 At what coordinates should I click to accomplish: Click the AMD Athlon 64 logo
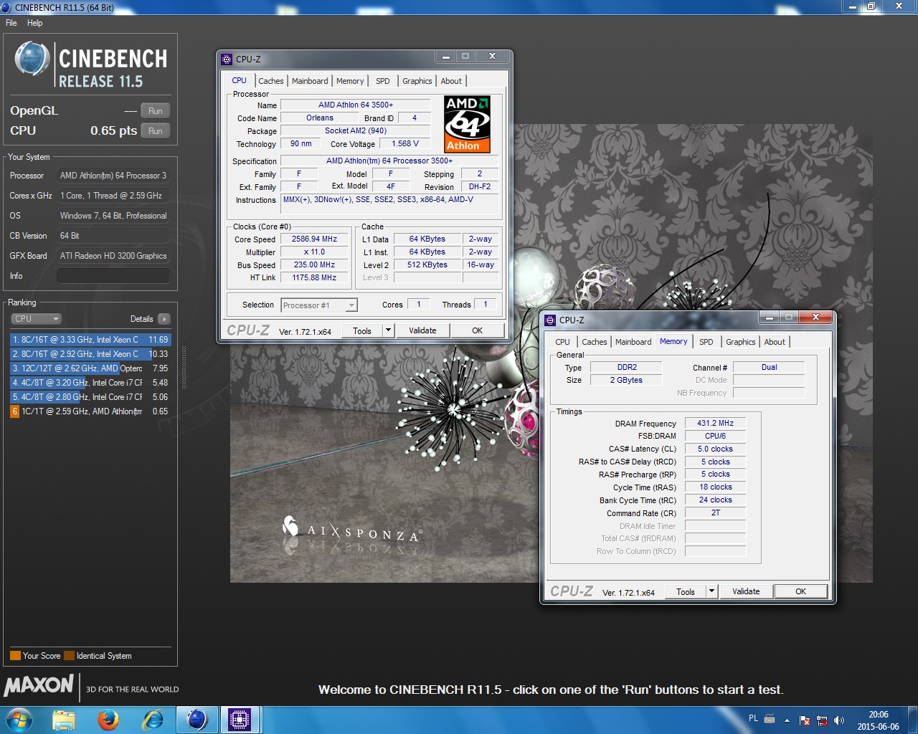(x=467, y=124)
